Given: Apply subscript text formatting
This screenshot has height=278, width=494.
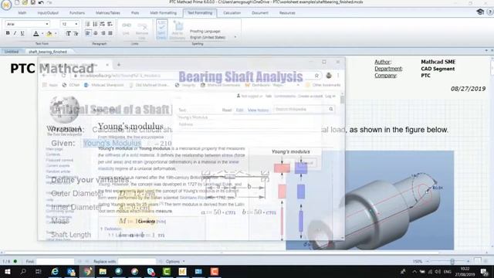Looking at the screenshot, I should click(x=76, y=33).
